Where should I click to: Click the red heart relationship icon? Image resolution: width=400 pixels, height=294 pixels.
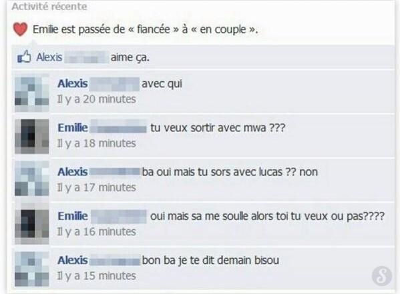click(x=20, y=29)
